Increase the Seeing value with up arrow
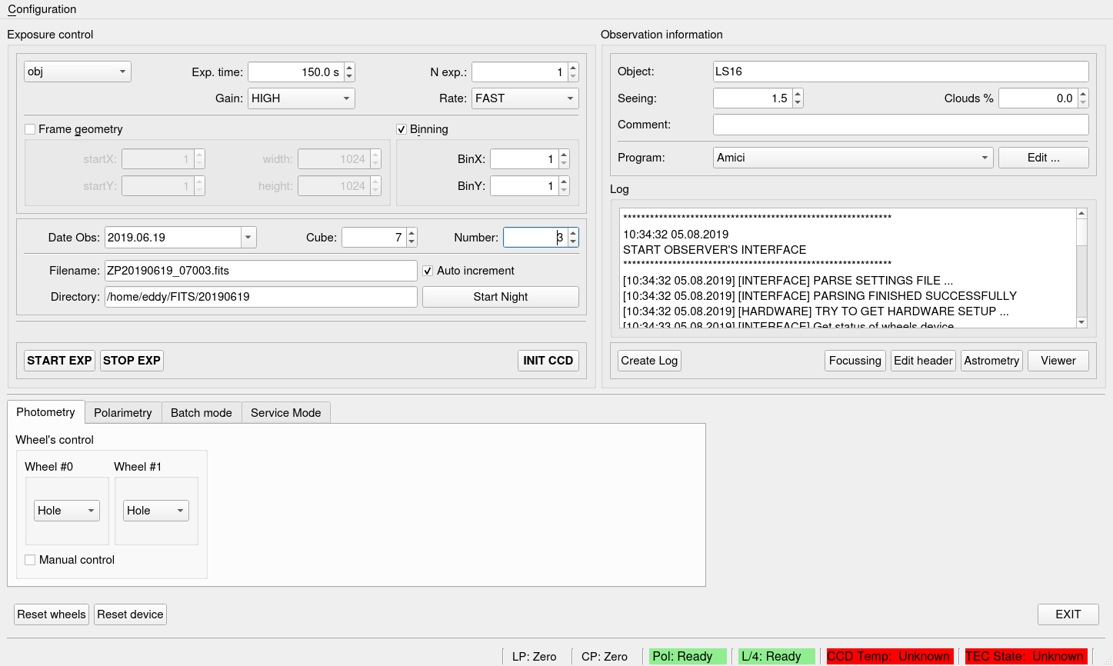 coord(798,94)
